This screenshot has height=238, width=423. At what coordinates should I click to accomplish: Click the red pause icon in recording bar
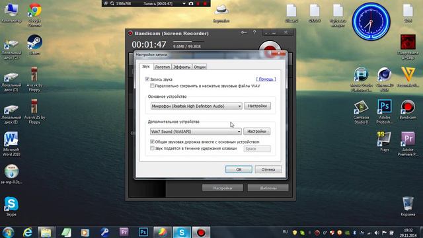(x=198, y=3)
